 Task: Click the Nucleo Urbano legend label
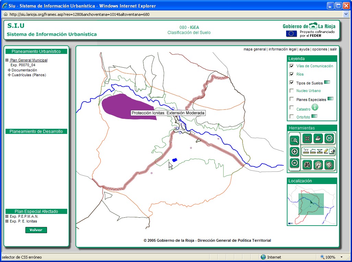(308, 91)
